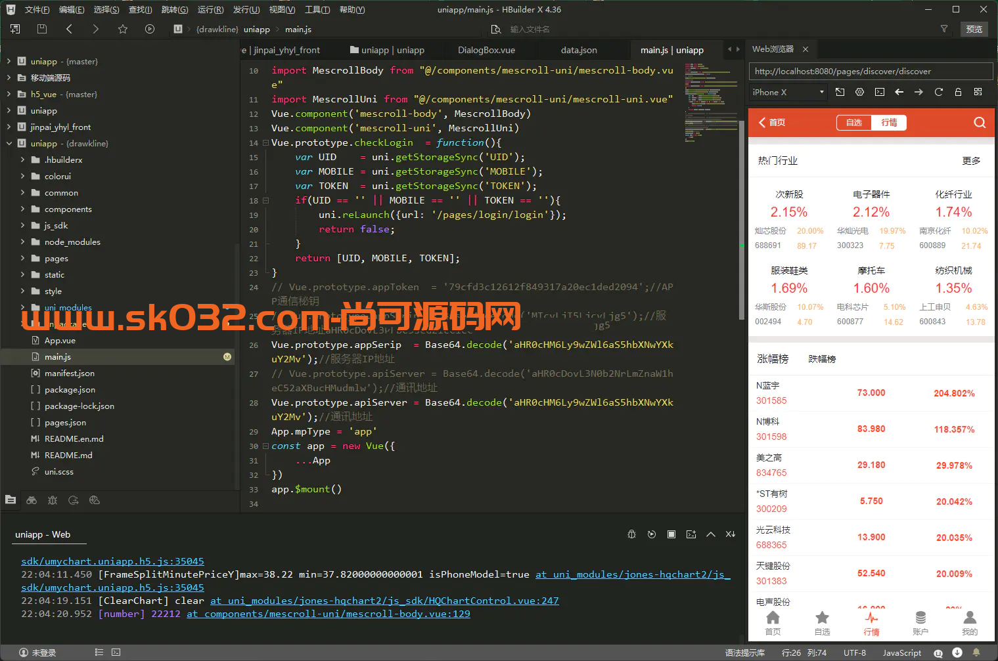Open the iPhone X device dropdown
The image size is (998, 661).
point(788,93)
